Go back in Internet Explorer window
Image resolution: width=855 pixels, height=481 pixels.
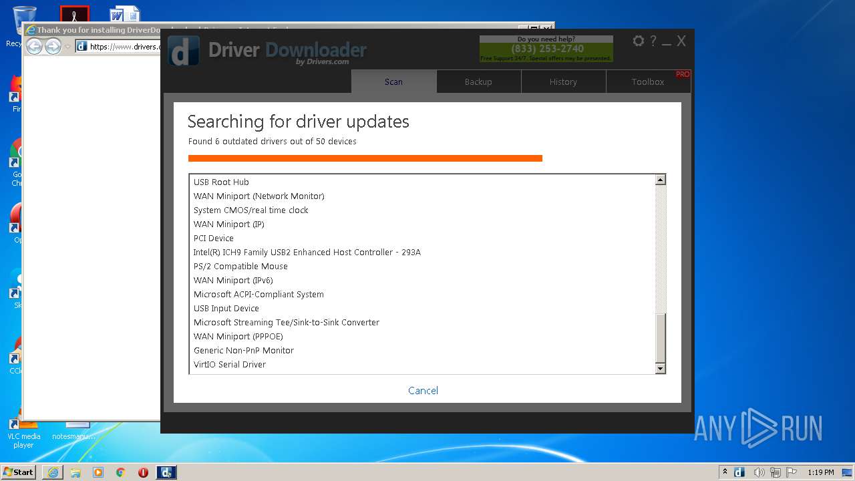tap(34, 46)
